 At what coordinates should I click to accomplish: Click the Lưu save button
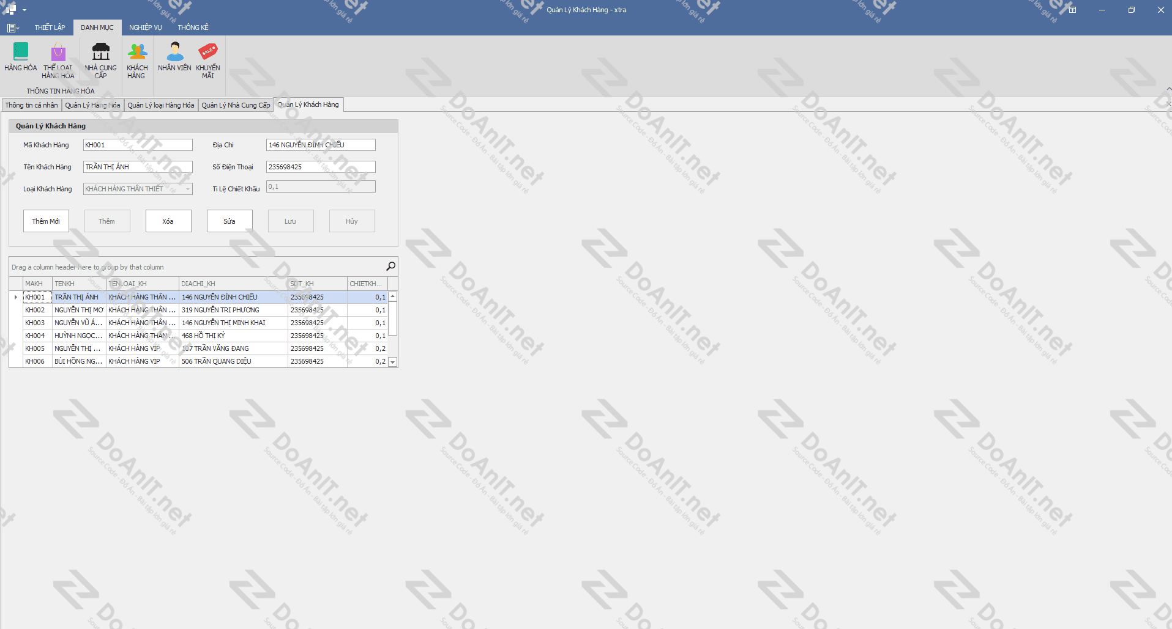[291, 221]
